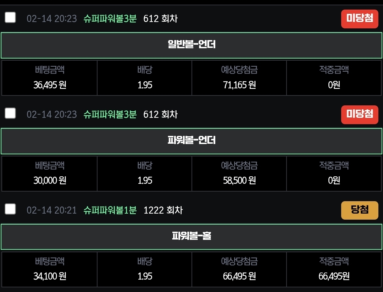Image resolution: width=383 pixels, height=292 pixels.
Task: Select the 파워볼-홀 bet banner
Action: [x=191, y=237]
